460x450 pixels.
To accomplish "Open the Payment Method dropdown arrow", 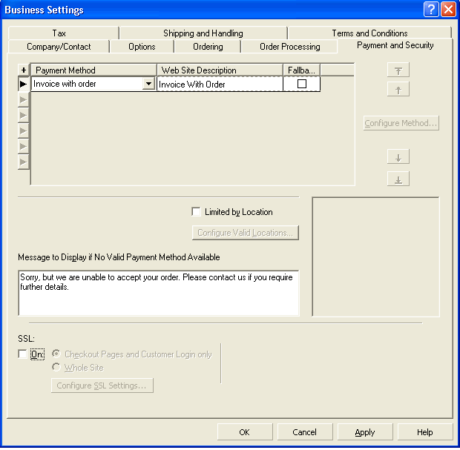I will tap(148, 85).
